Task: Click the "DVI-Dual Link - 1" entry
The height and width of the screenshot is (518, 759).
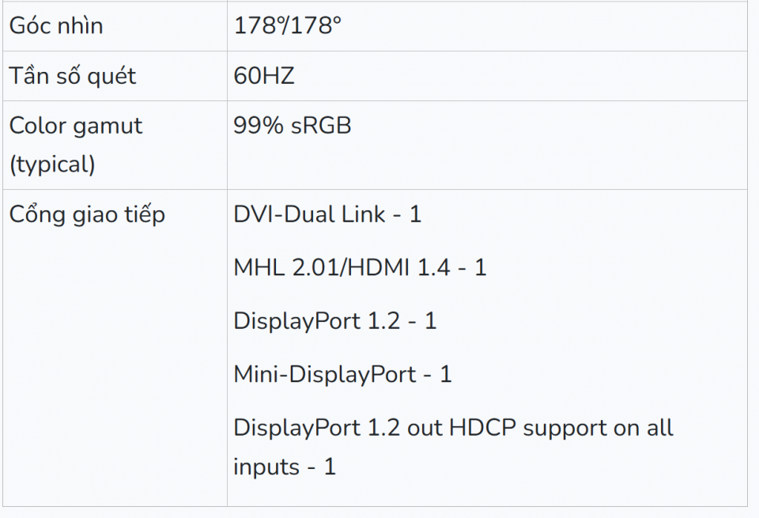Action: [x=327, y=214]
